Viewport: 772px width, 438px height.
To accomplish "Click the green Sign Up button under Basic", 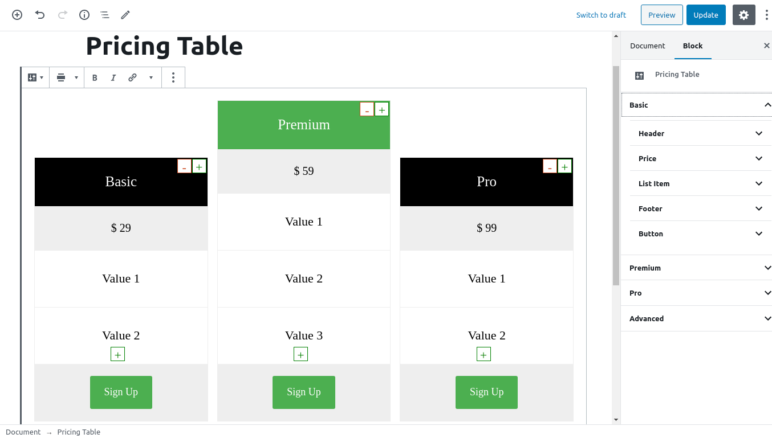I will 121,392.
